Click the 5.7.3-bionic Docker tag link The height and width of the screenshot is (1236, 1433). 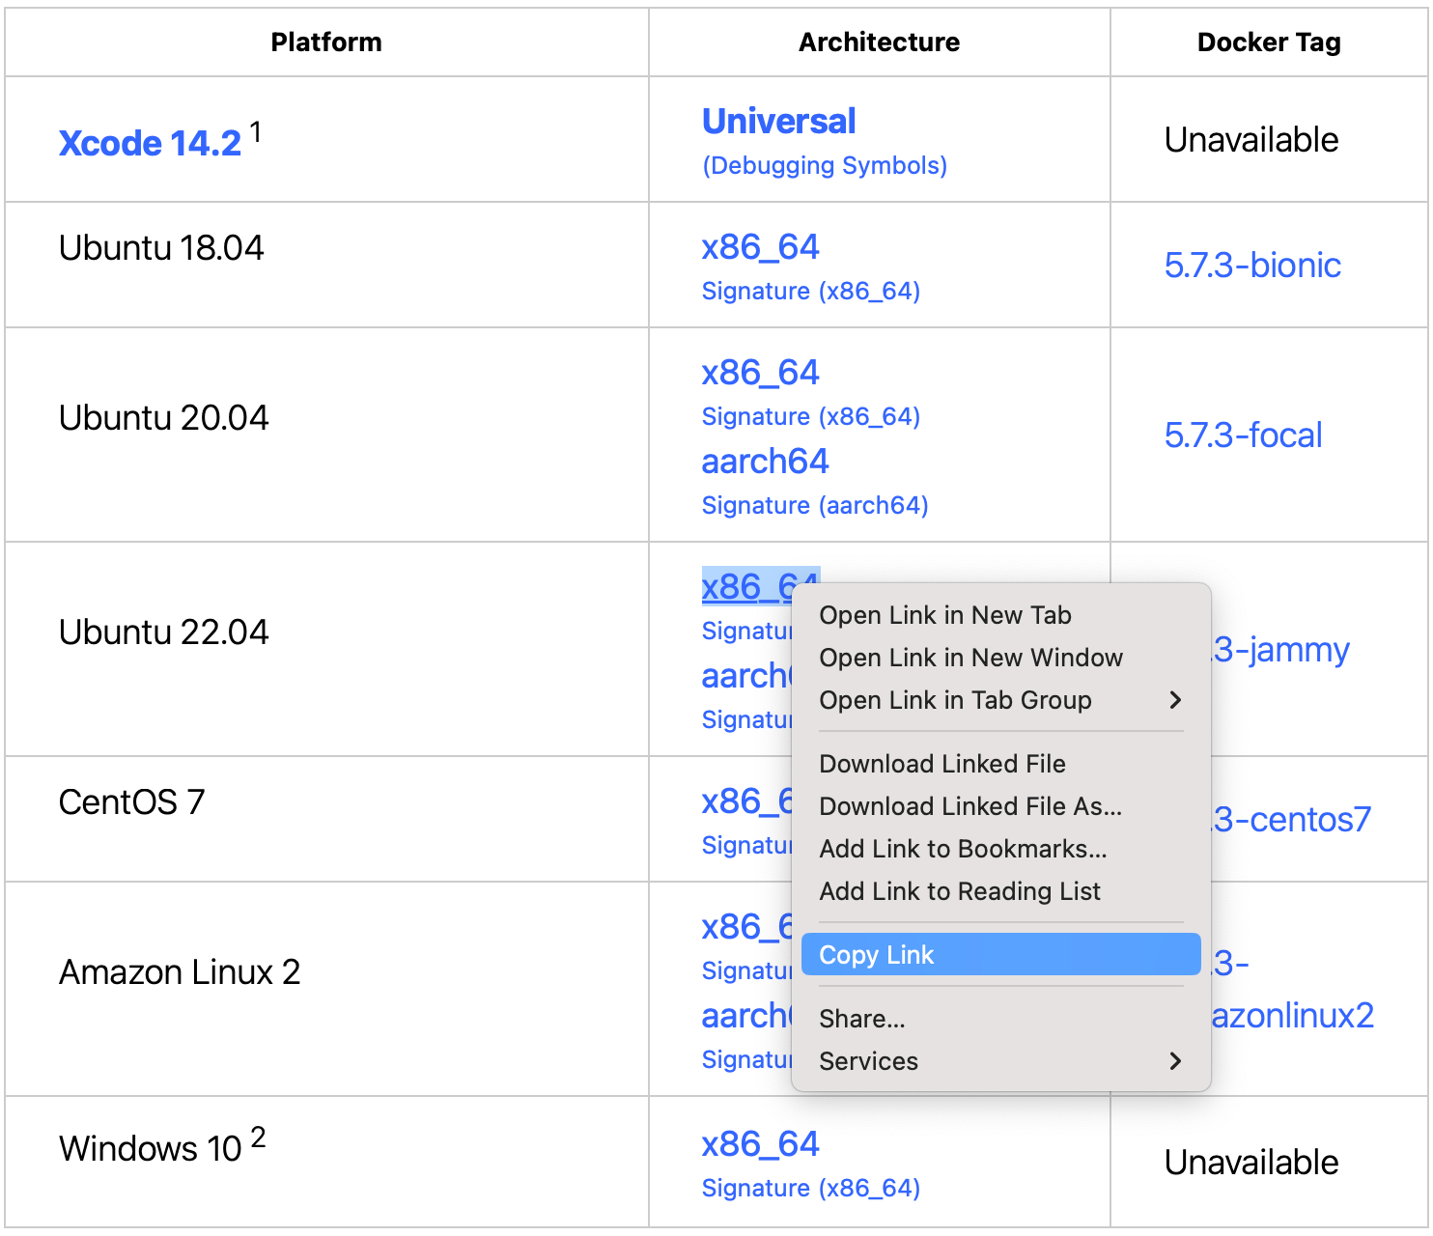(x=1251, y=265)
